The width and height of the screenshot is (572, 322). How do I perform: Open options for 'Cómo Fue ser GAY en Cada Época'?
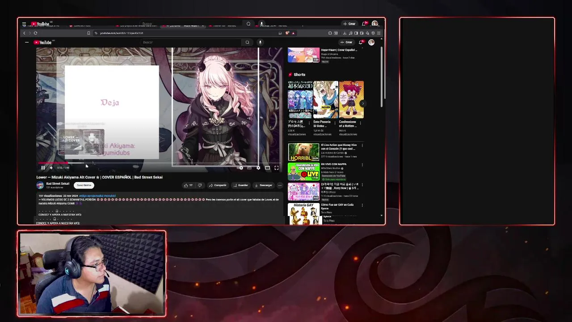[x=362, y=205]
